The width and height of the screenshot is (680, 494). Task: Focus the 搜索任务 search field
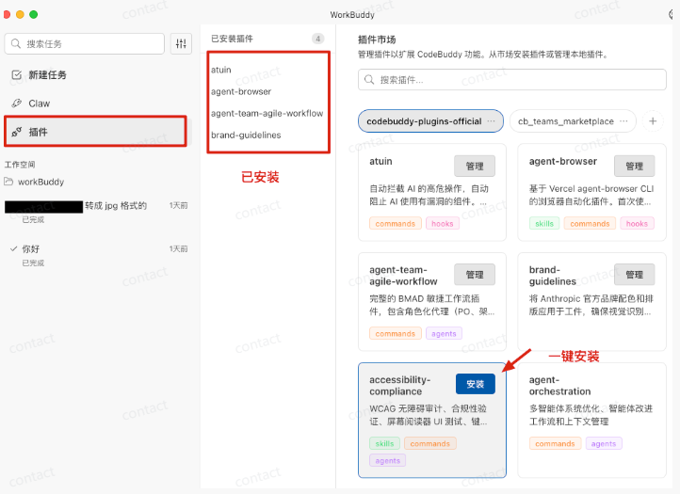(85, 43)
